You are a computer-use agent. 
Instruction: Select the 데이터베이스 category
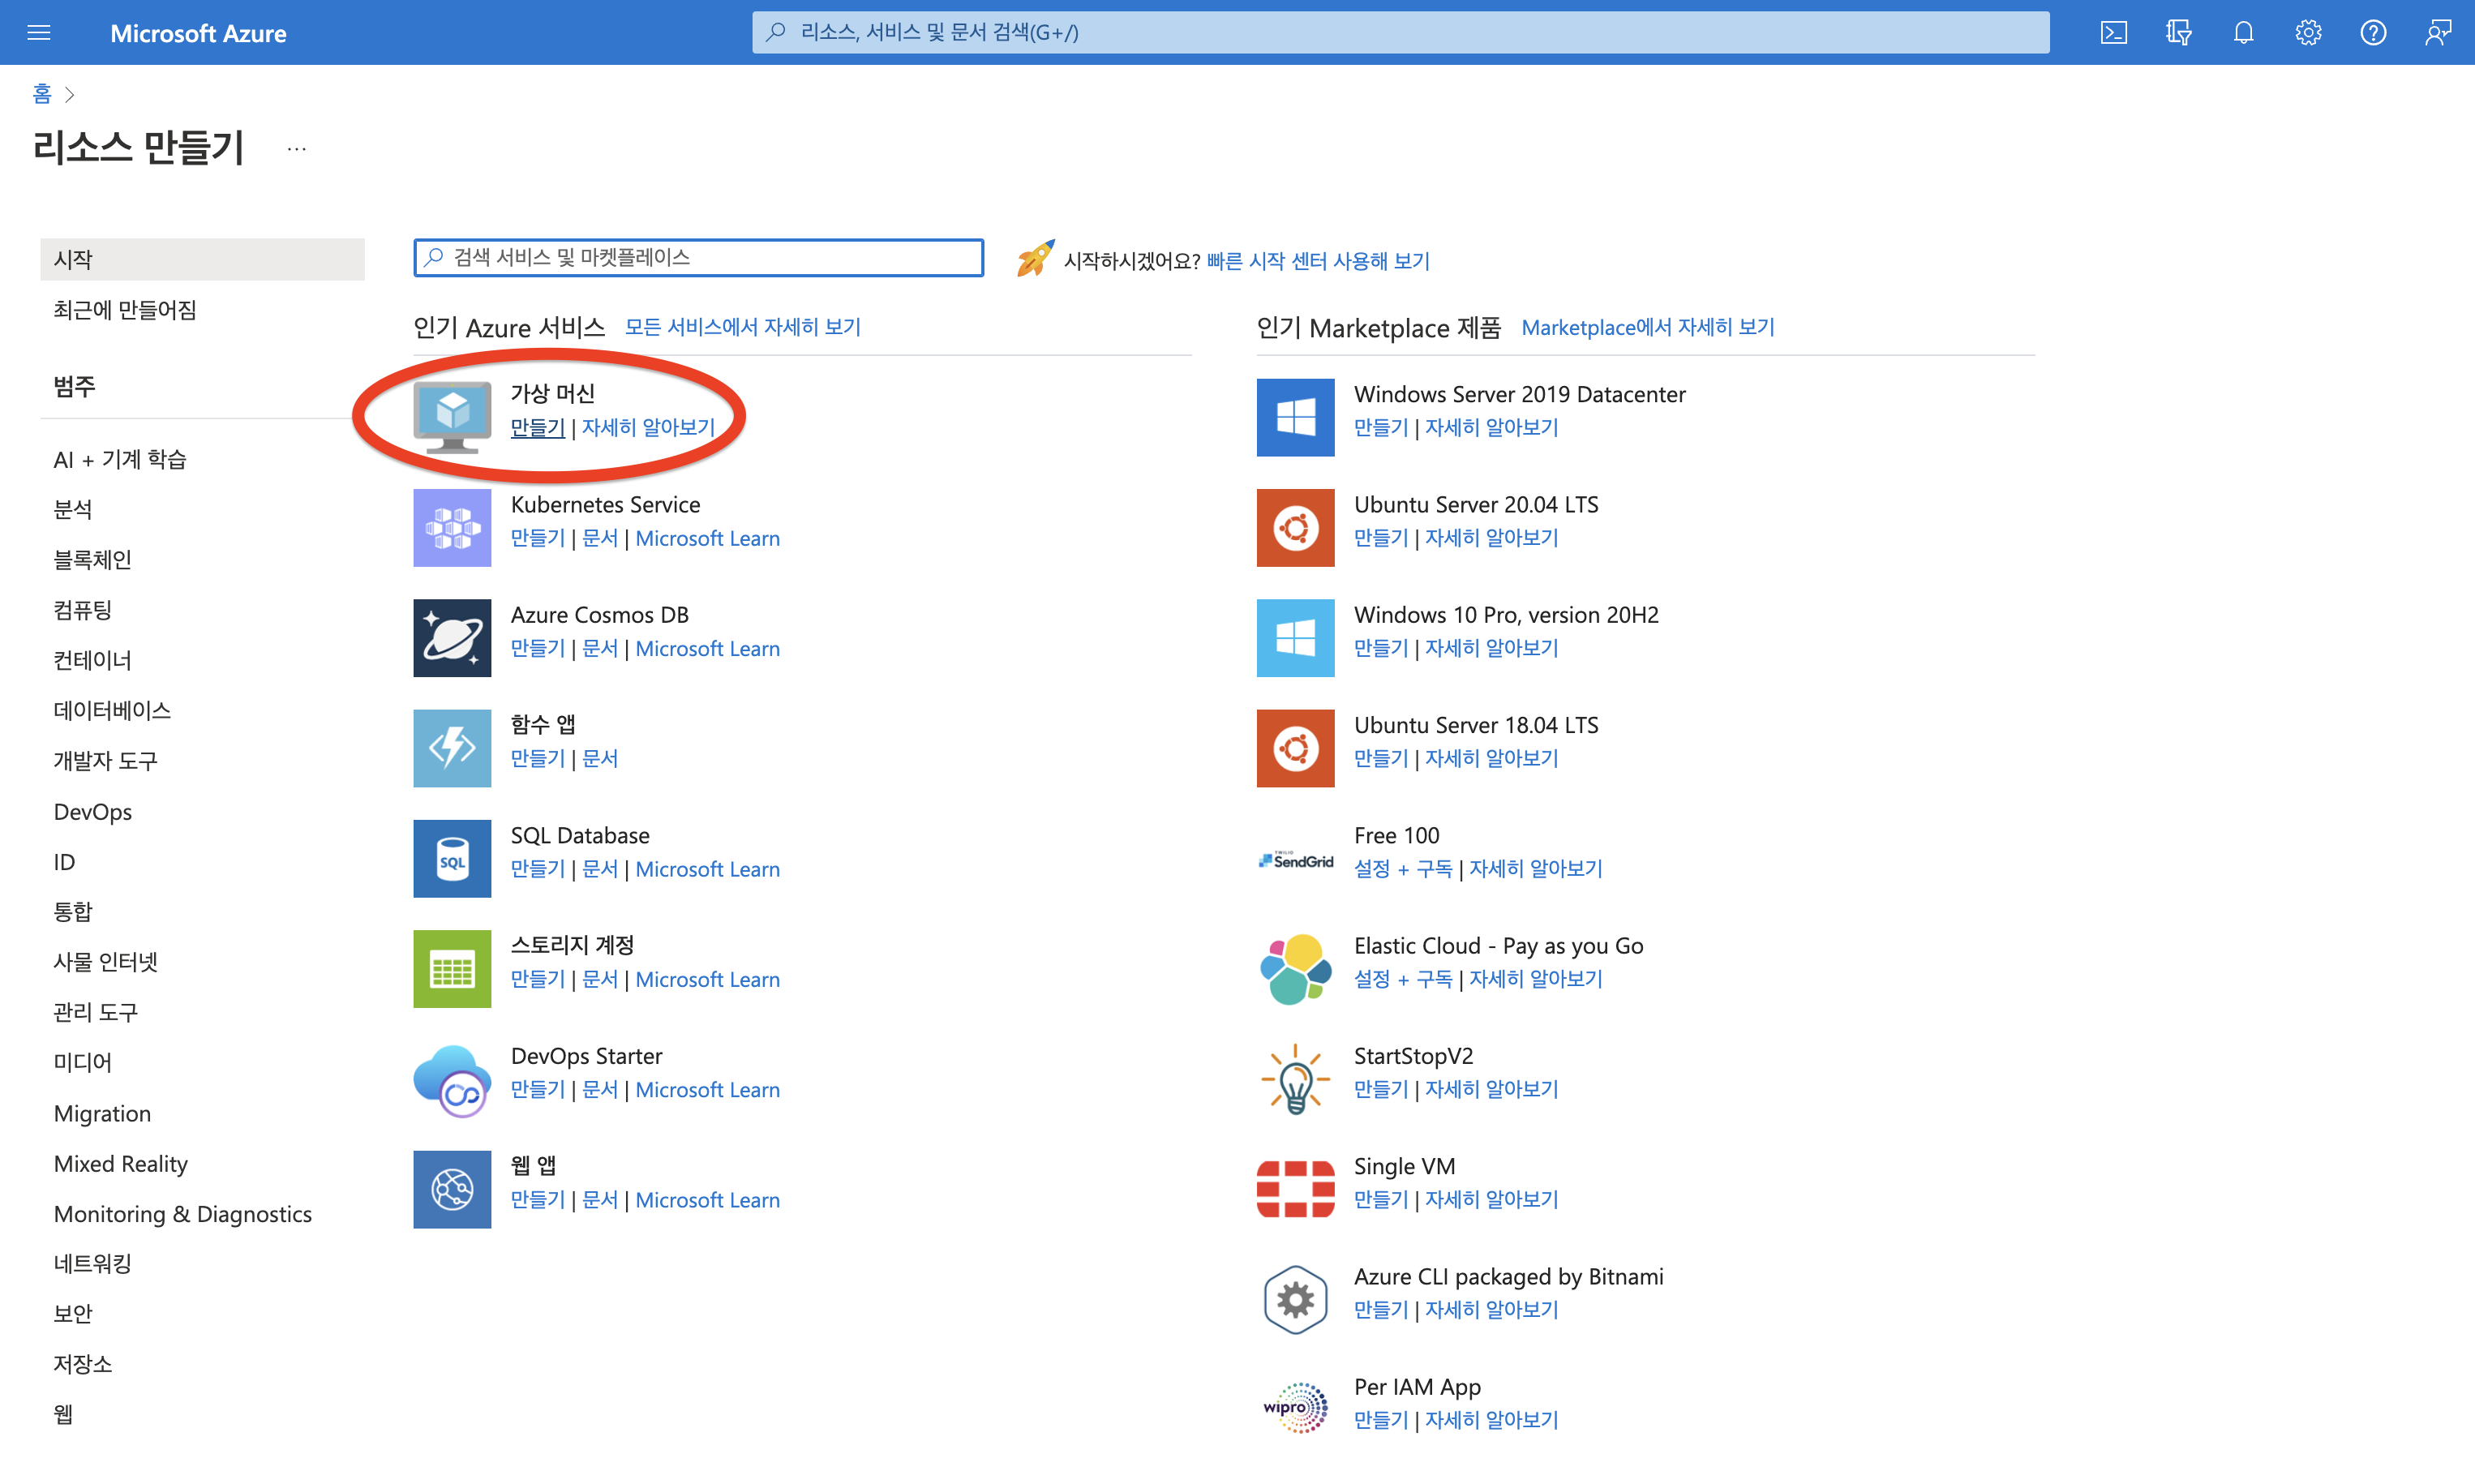112,710
